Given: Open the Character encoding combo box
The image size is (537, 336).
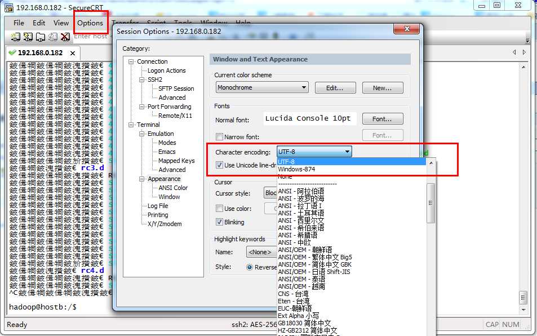Looking at the screenshot, I should coord(314,152).
